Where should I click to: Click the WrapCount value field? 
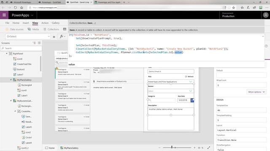point(241,85)
